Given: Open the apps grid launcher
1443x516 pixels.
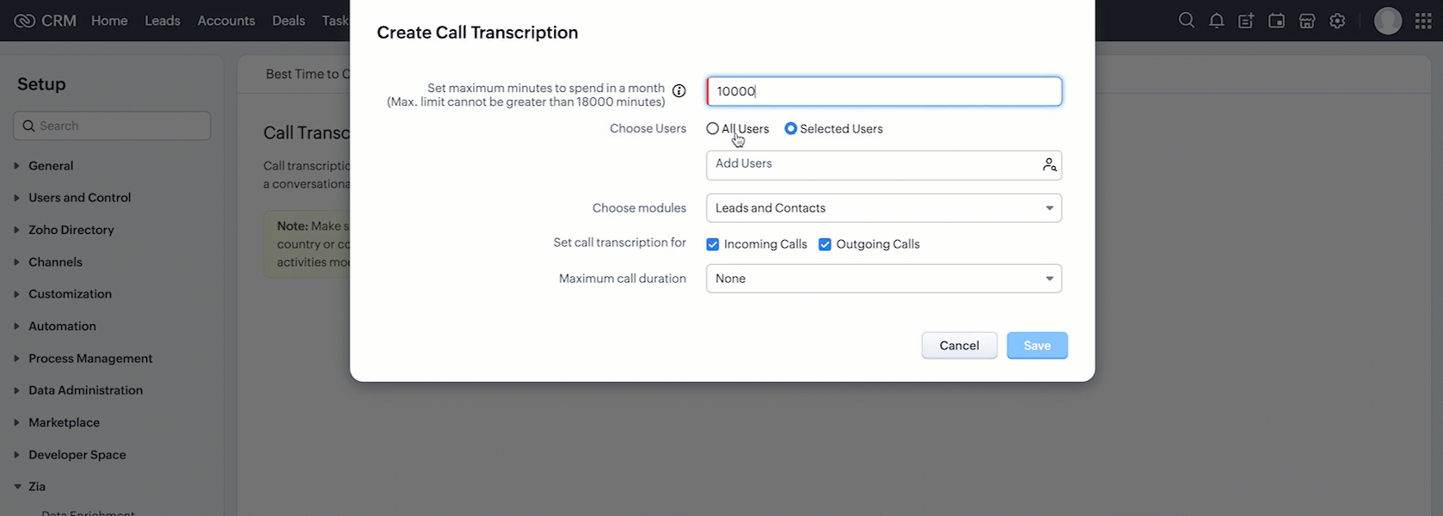Looking at the screenshot, I should tap(1423, 21).
